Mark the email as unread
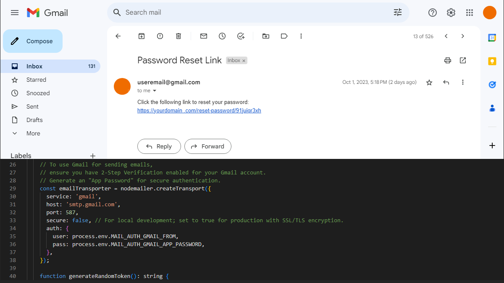This screenshot has height=283, width=504. [x=204, y=36]
